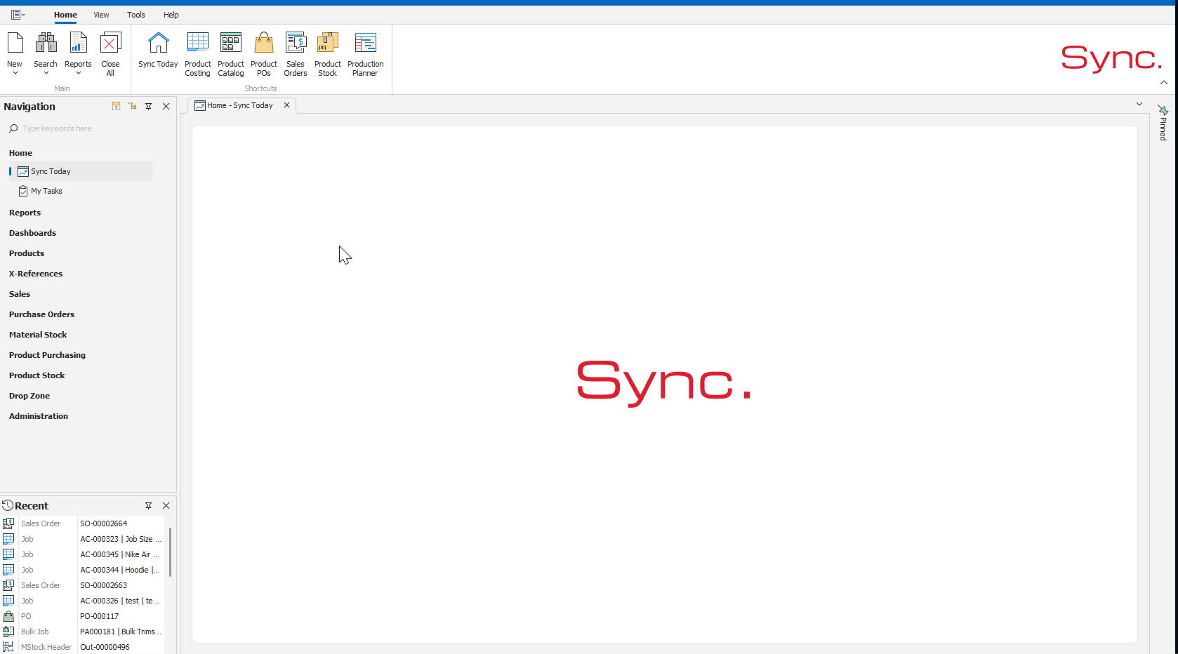
Task: Open Production Planner shortcut
Action: (365, 54)
